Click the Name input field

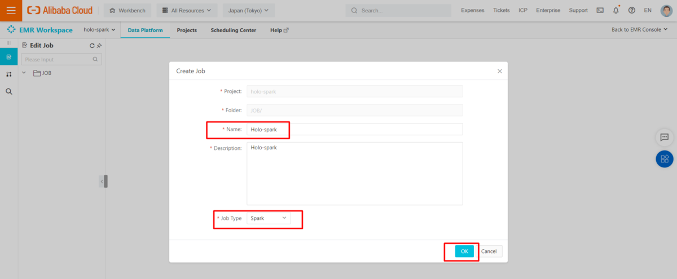[355, 129]
